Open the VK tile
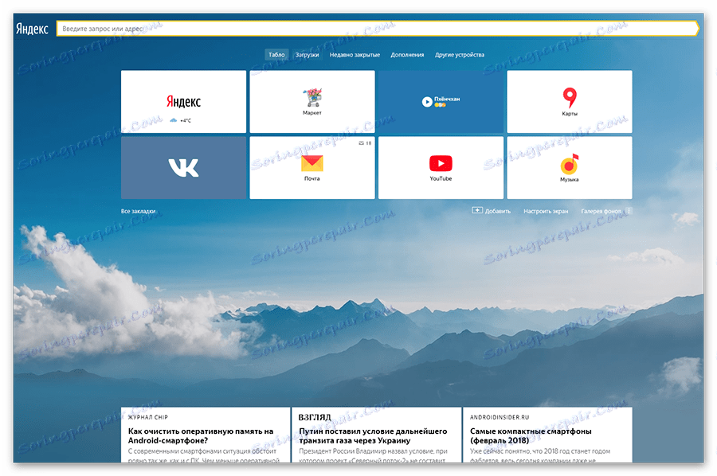The height and width of the screenshot is (476, 717). coord(183,168)
